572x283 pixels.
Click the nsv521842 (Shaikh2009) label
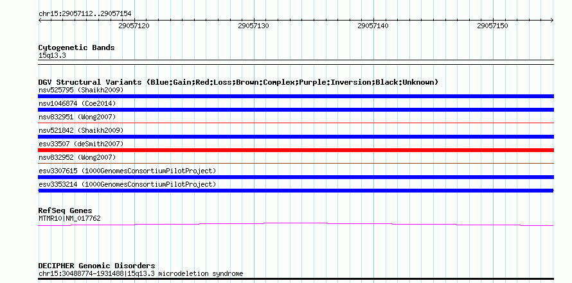(81, 130)
